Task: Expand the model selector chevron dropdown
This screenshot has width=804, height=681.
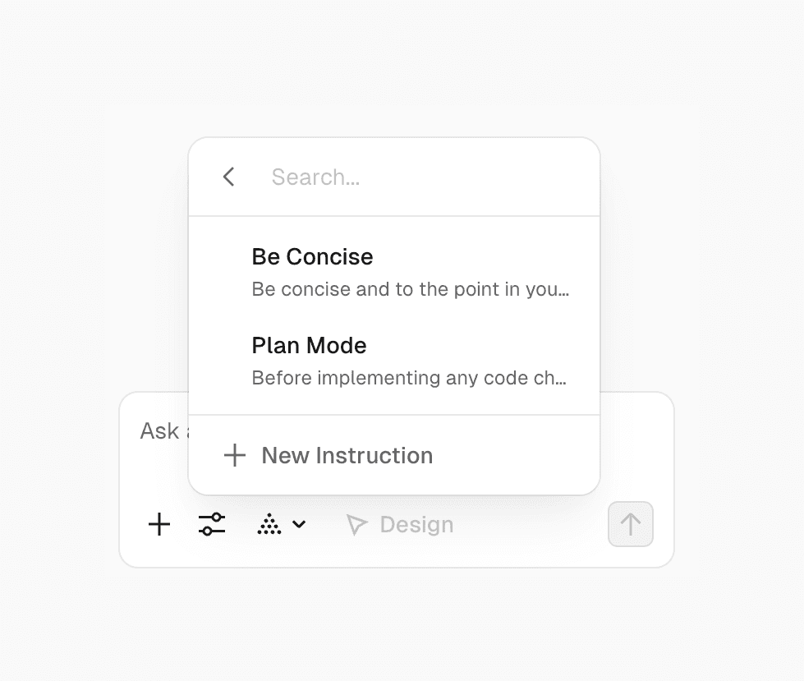Action: [299, 524]
